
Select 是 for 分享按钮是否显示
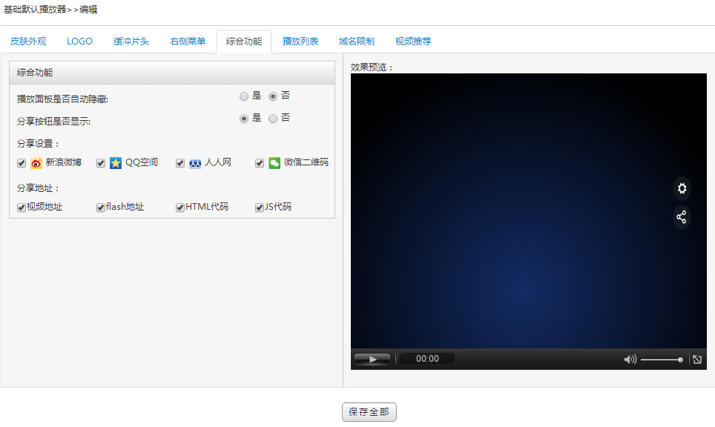pyautogui.click(x=244, y=119)
